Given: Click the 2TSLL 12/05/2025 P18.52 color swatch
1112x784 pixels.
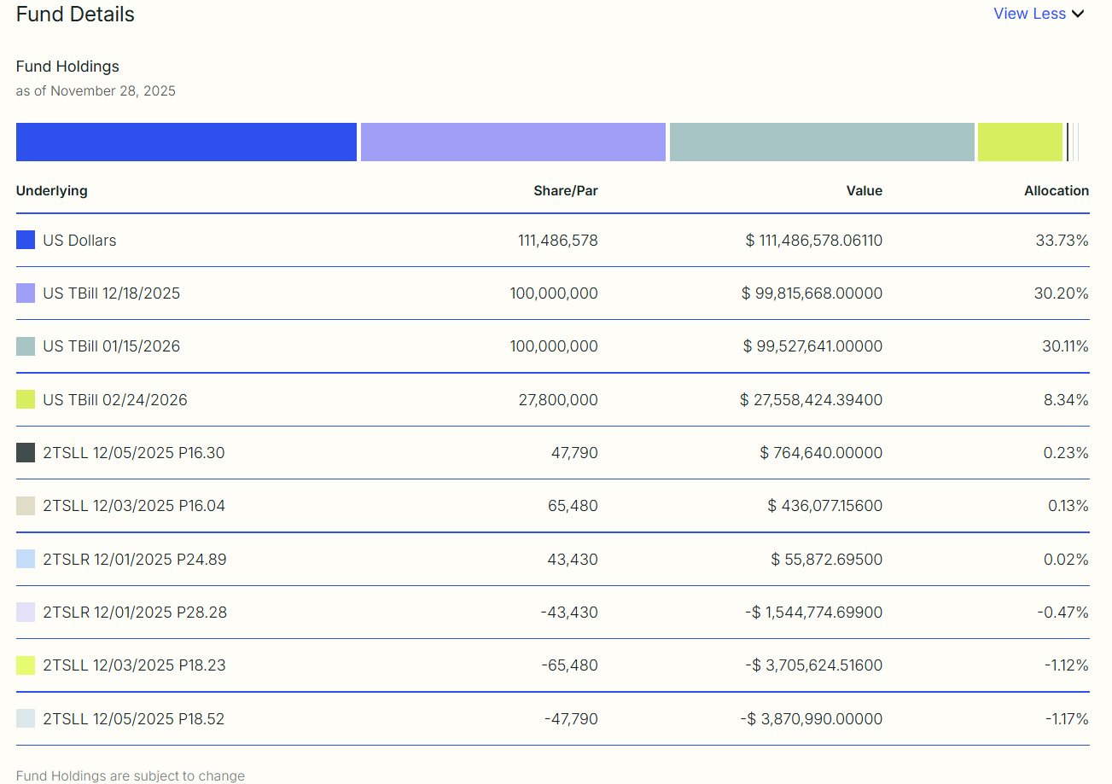Looking at the screenshot, I should 26,719.
